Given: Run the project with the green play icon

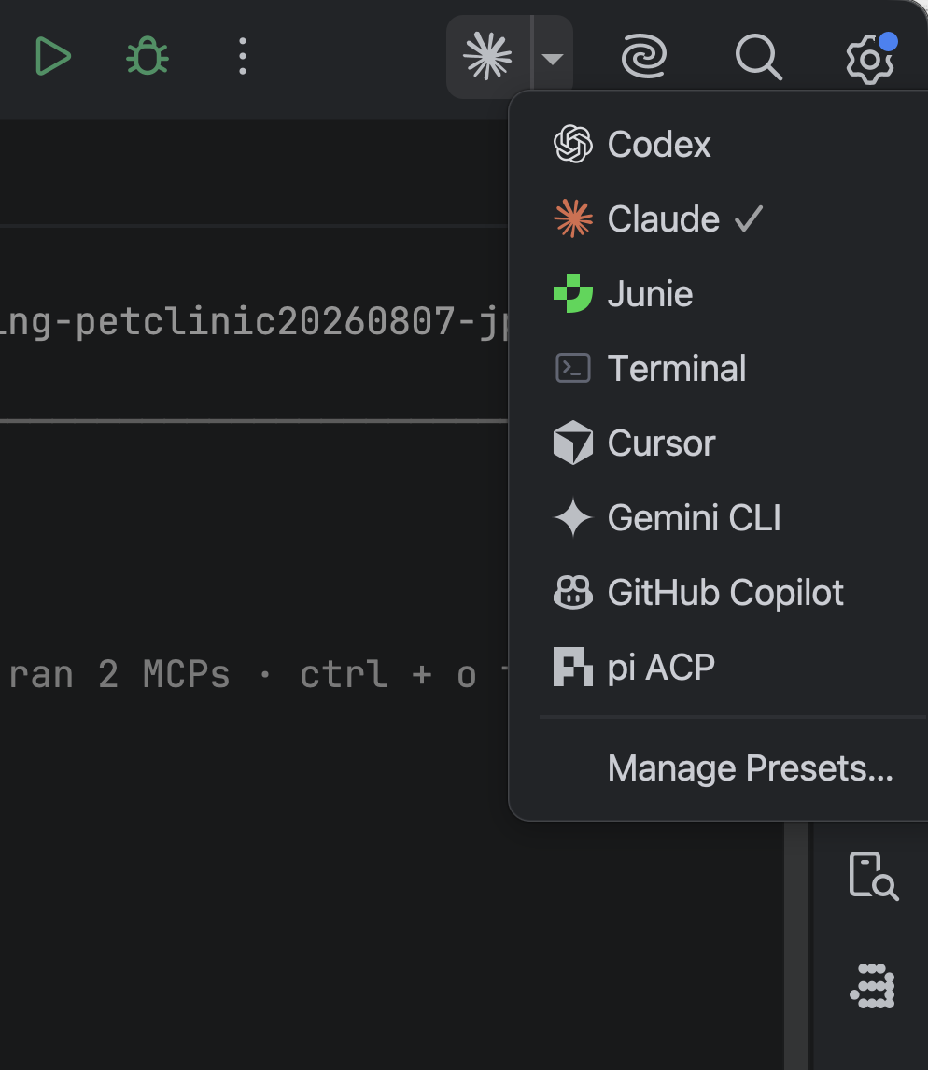Looking at the screenshot, I should [52, 56].
